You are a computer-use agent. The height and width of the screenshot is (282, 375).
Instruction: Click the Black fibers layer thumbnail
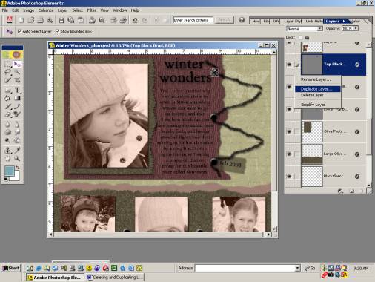[312, 176]
